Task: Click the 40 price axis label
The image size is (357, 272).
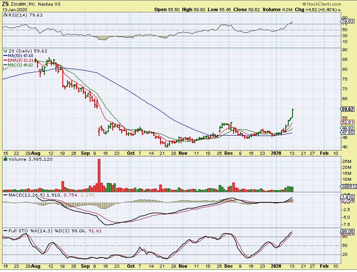Action: click(345, 147)
